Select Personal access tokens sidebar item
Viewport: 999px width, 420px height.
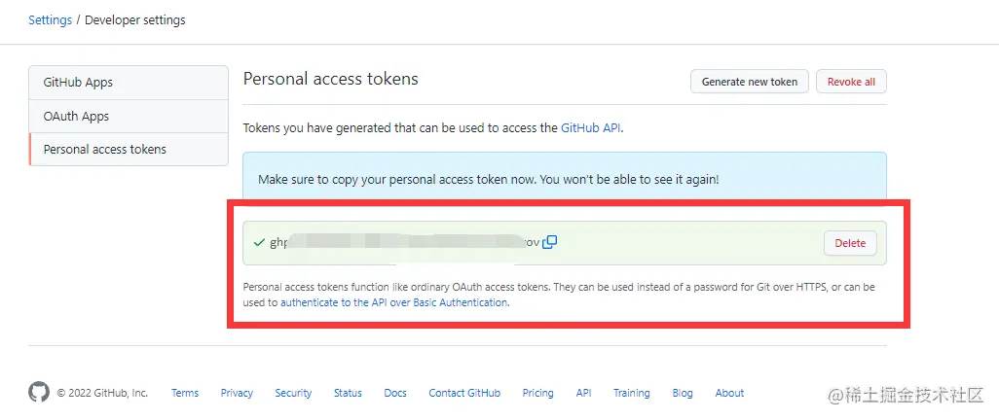(129, 149)
